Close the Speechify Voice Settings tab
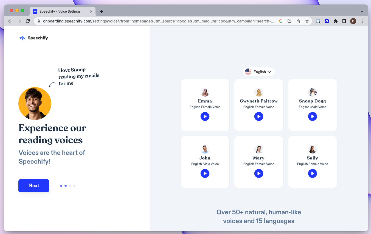 (x=91, y=12)
